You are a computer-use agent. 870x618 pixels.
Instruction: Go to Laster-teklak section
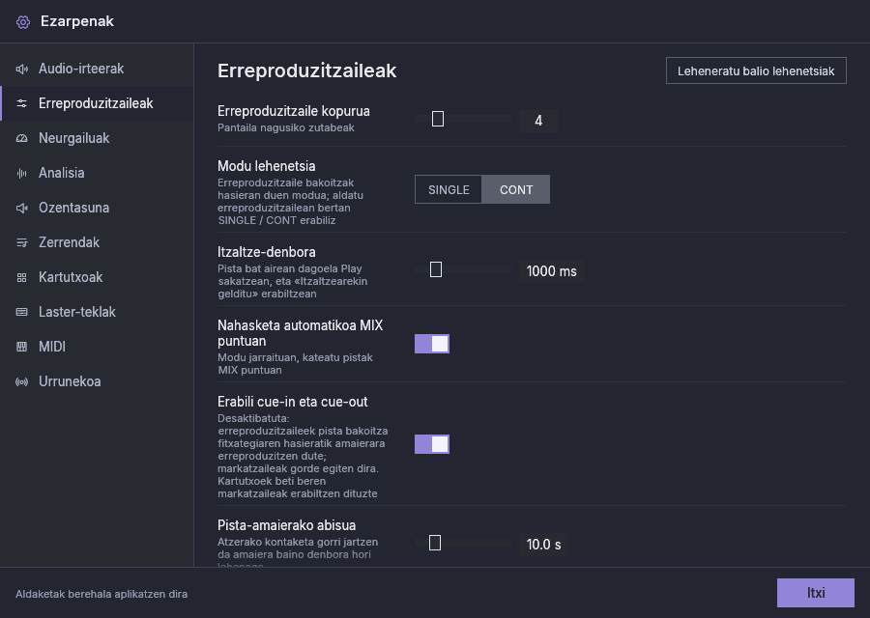pyautogui.click(x=97, y=312)
